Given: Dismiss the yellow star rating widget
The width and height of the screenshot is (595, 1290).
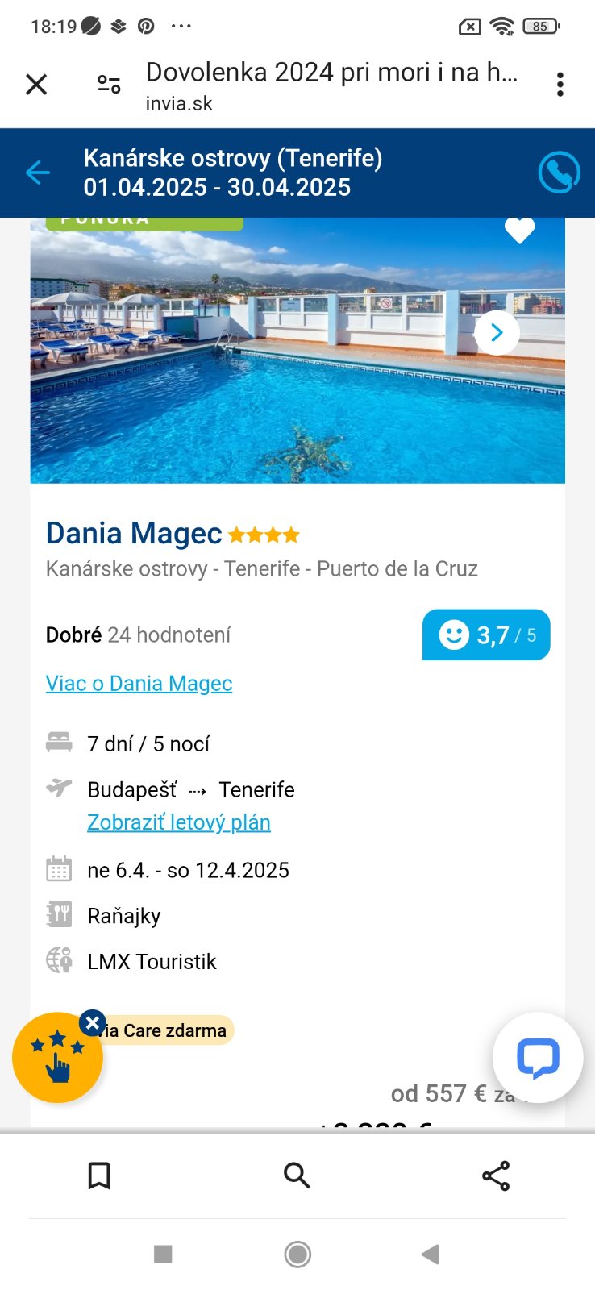Looking at the screenshot, I should [x=93, y=1023].
